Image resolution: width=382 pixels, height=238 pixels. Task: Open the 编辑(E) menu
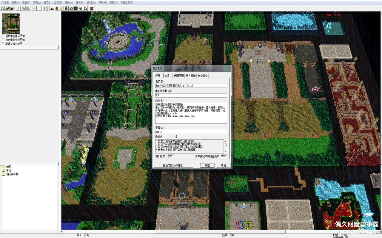pyautogui.click(x=16, y=2)
